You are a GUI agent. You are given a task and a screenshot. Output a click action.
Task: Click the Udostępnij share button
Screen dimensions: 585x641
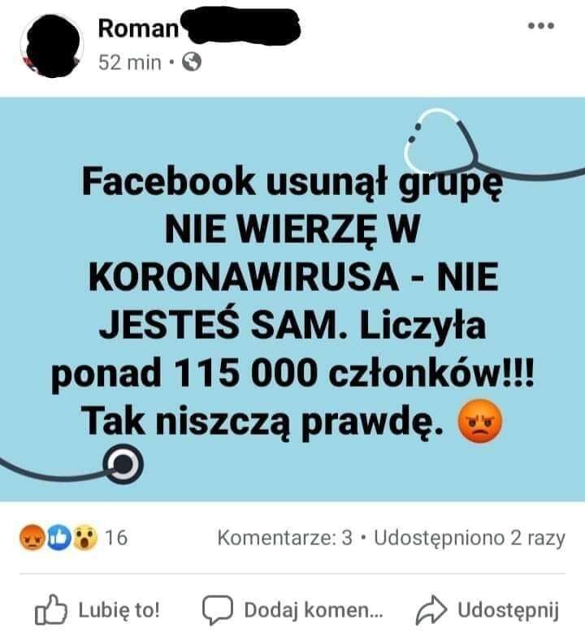487,610
